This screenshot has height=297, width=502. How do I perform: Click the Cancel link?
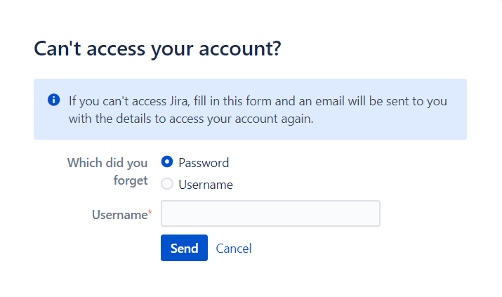tap(234, 249)
